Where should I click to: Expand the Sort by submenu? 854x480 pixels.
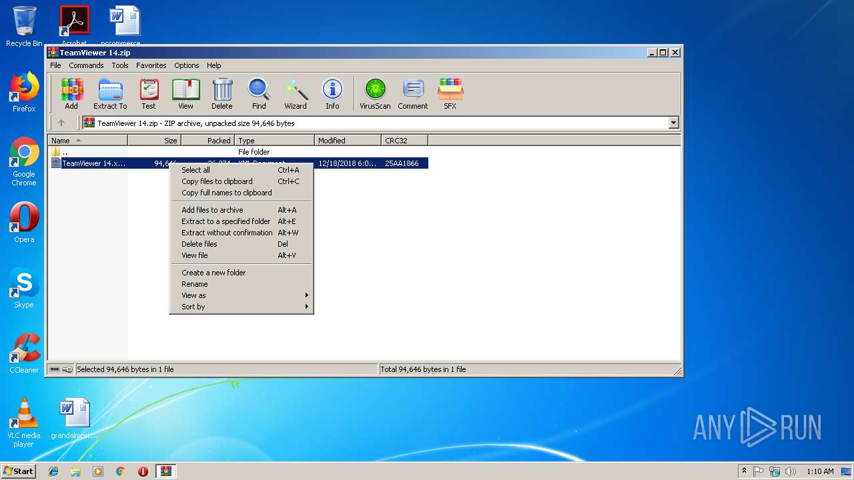point(242,307)
